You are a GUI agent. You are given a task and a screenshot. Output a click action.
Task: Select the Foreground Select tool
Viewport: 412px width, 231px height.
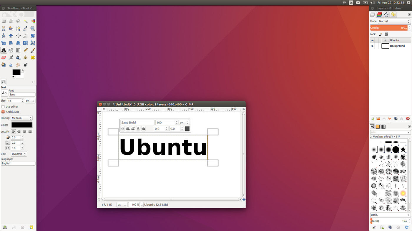(x=11, y=28)
